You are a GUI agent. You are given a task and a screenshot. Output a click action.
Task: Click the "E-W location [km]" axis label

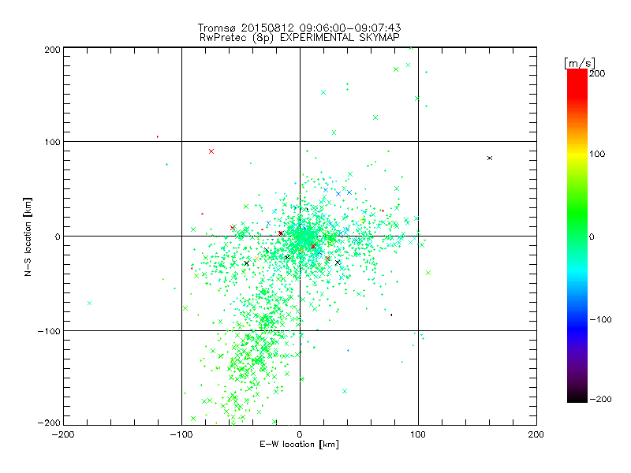[x=299, y=445]
